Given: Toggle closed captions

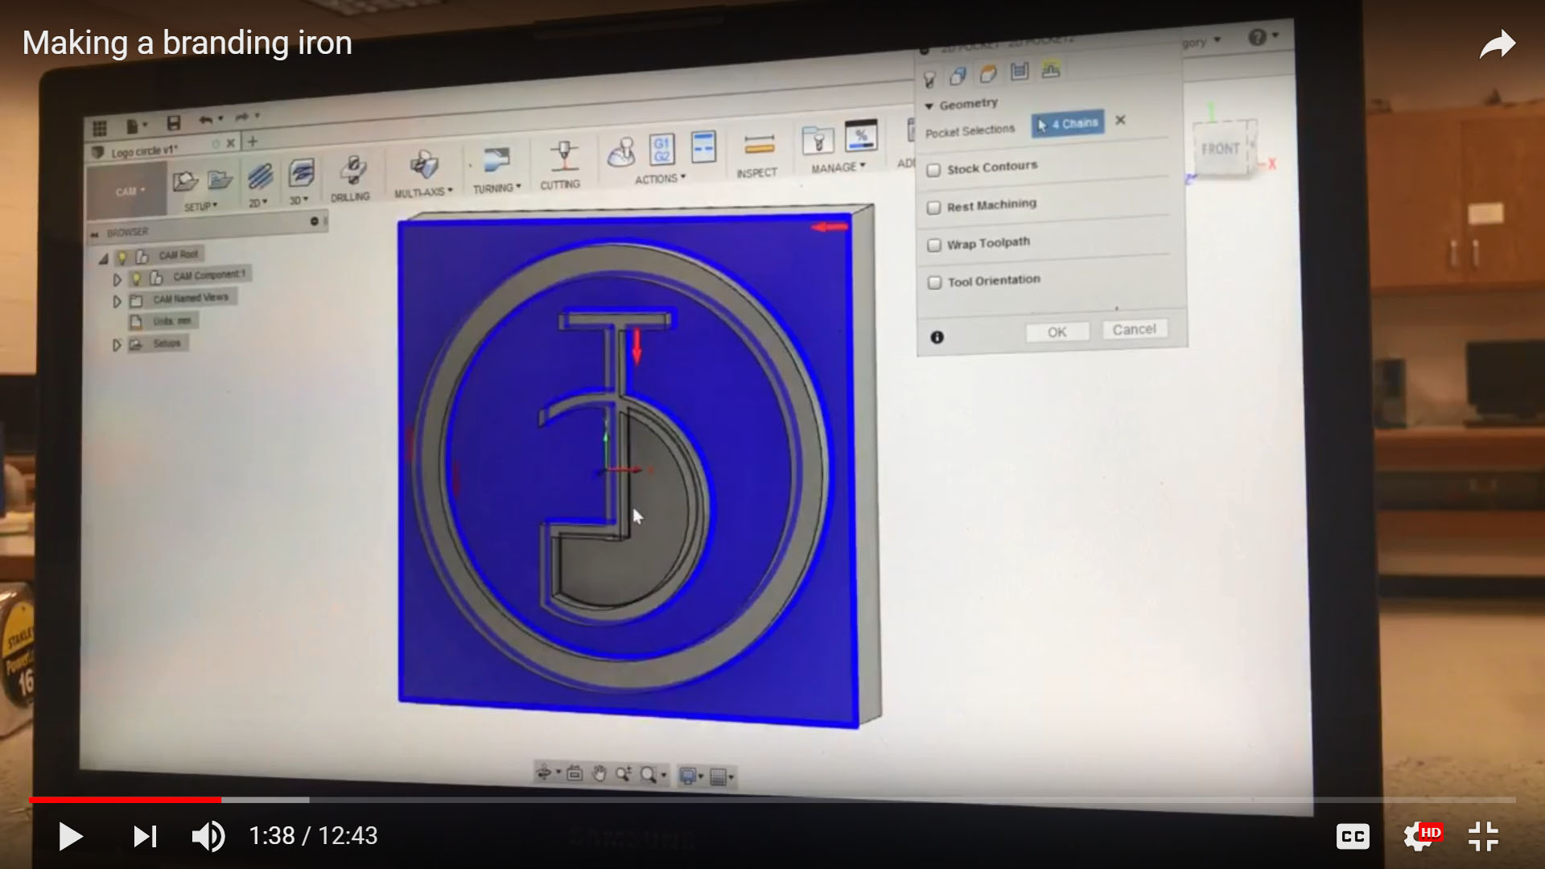Looking at the screenshot, I should pyautogui.click(x=1353, y=837).
